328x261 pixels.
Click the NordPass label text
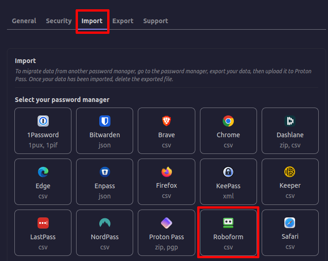(x=104, y=237)
